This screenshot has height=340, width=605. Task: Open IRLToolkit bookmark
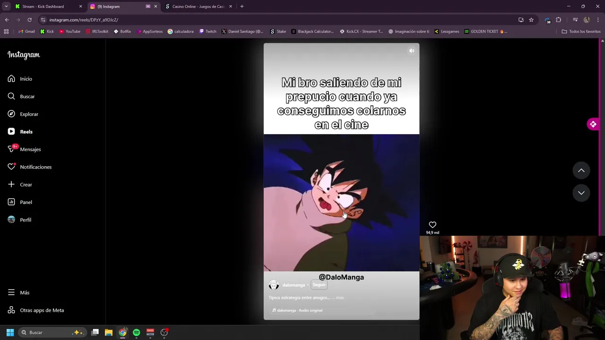pos(97,32)
